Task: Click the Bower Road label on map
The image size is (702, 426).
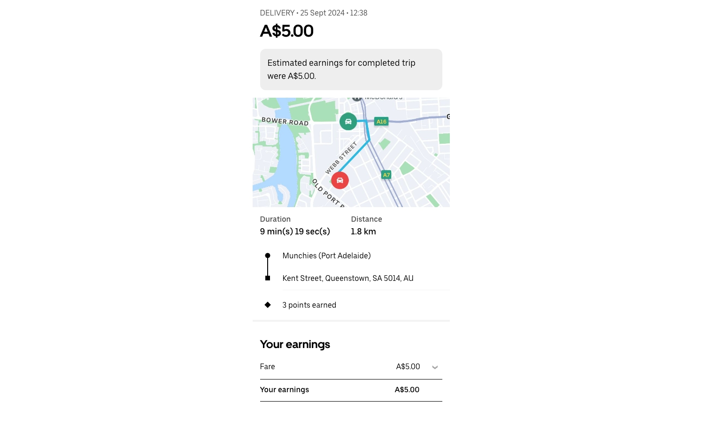Action: pos(285,122)
